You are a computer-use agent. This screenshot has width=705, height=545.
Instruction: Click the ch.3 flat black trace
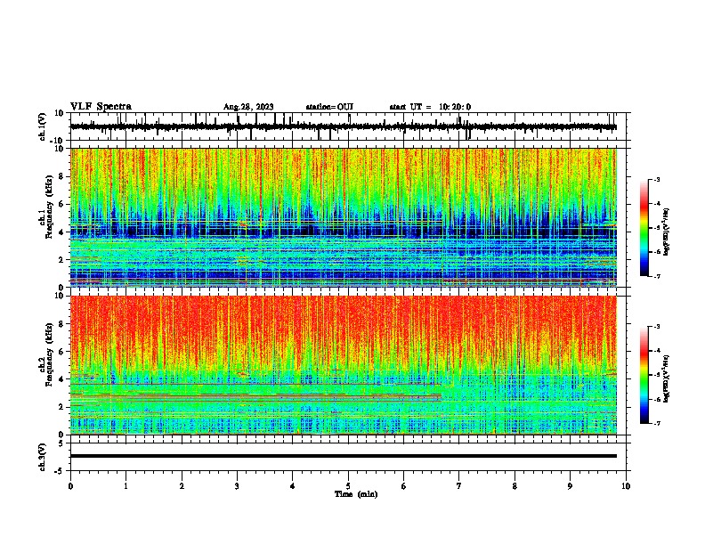click(x=344, y=456)
